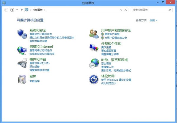The width and height of the screenshot is (177, 123).
Task: Open the 硬件和声音 printer icon
Action: pos(22,63)
